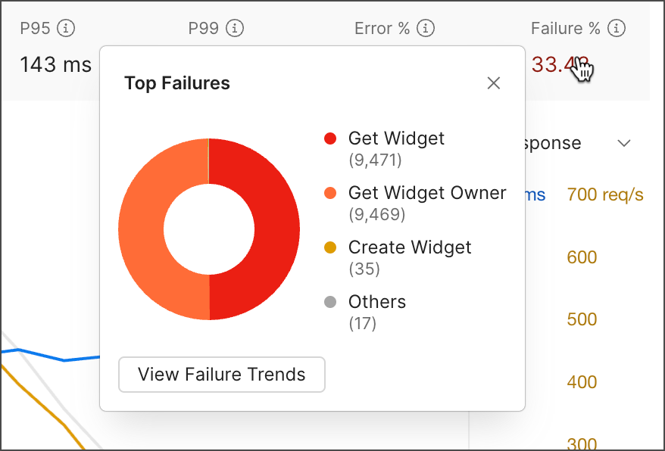View the Error % info tooltip
The image size is (665, 451).
(426, 28)
